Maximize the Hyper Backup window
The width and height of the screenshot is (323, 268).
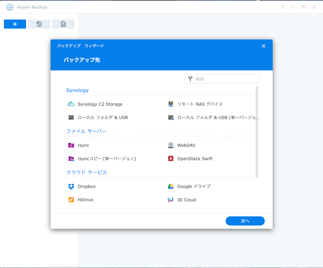(x=304, y=7)
